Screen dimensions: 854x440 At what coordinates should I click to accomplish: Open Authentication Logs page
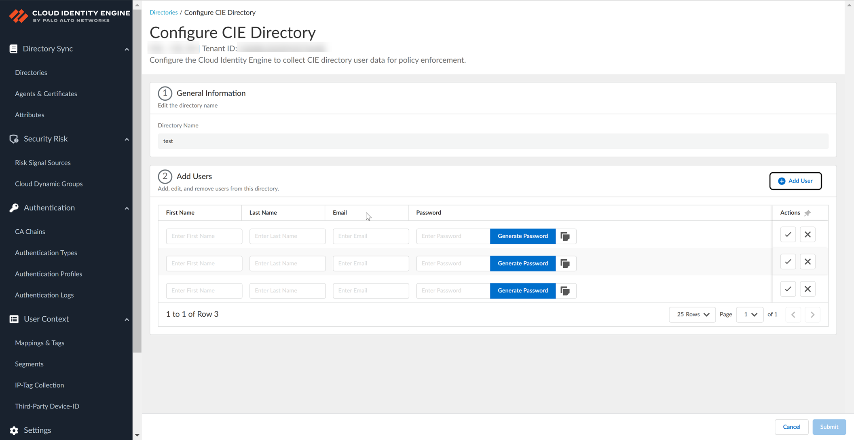[44, 295]
